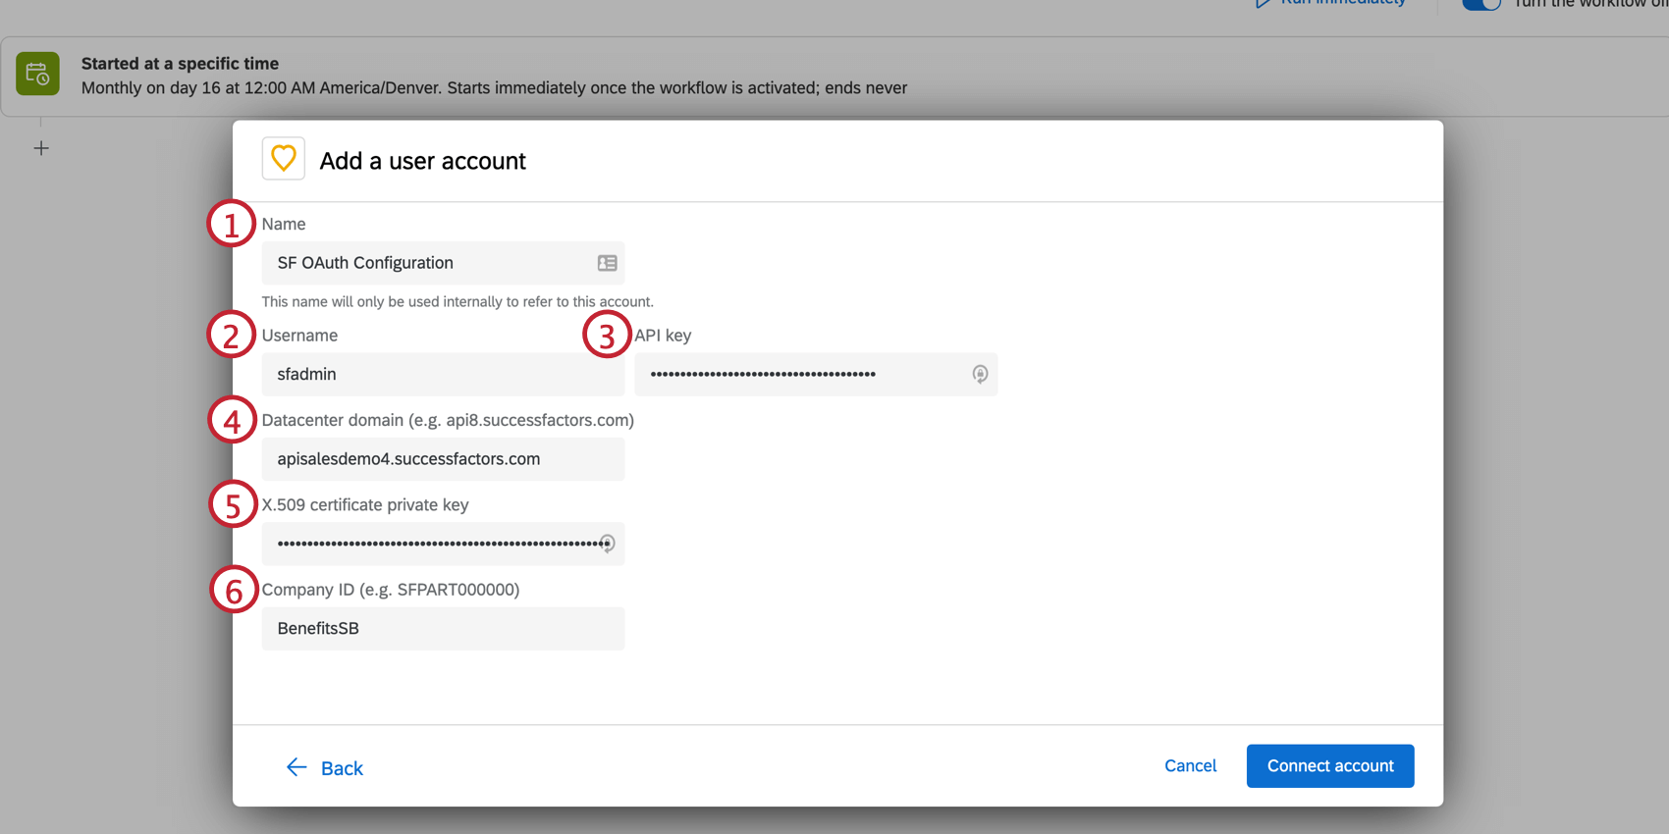Focus the Company ID field with BenefitsSB
This screenshot has width=1669, height=834.
(x=442, y=629)
